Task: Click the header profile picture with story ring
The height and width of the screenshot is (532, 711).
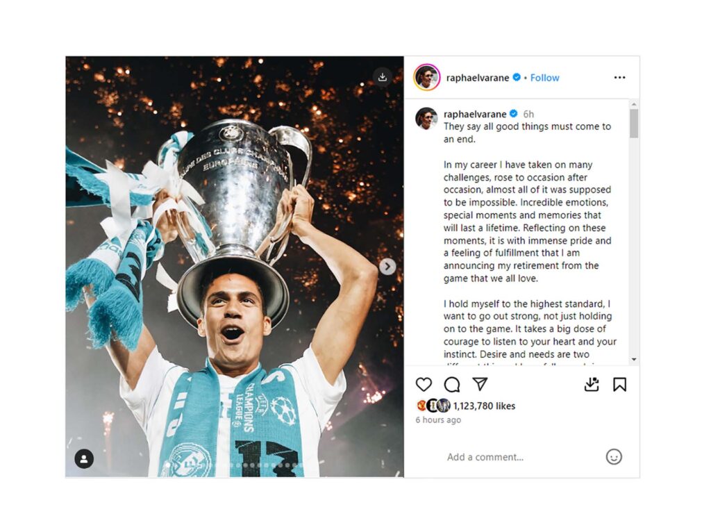Action: coord(426,77)
